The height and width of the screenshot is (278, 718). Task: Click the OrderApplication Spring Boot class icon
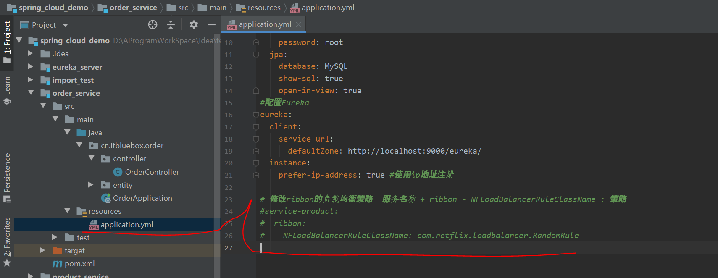105,198
